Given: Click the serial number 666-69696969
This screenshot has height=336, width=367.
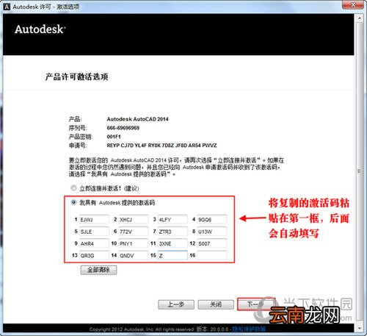Looking at the screenshot, I should coord(123,128).
